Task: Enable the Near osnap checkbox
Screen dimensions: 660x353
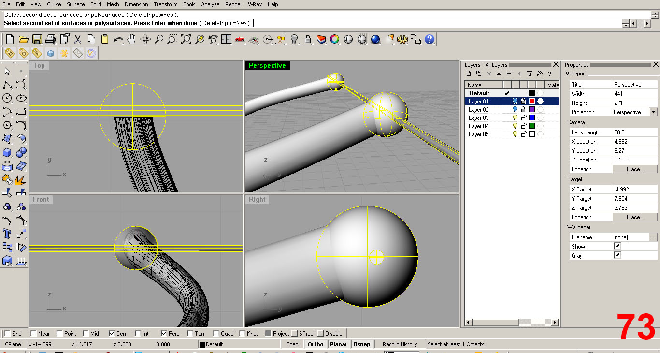Action: [x=33, y=333]
